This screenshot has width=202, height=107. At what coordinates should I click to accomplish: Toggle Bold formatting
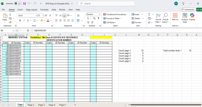coord(20,20)
